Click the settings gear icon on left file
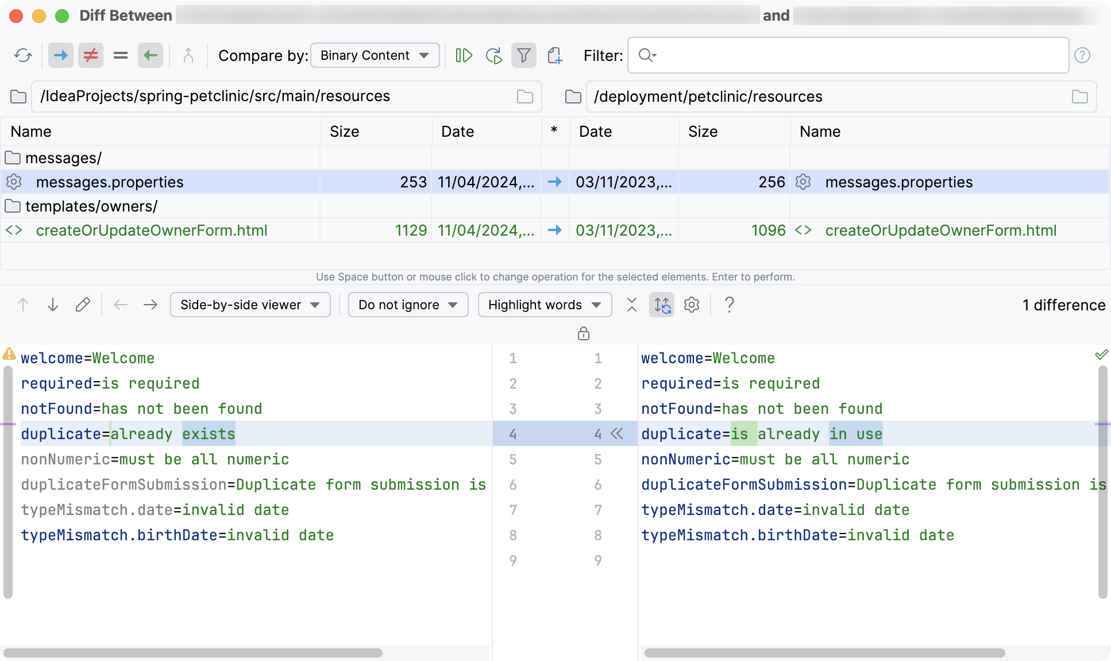 (14, 182)
